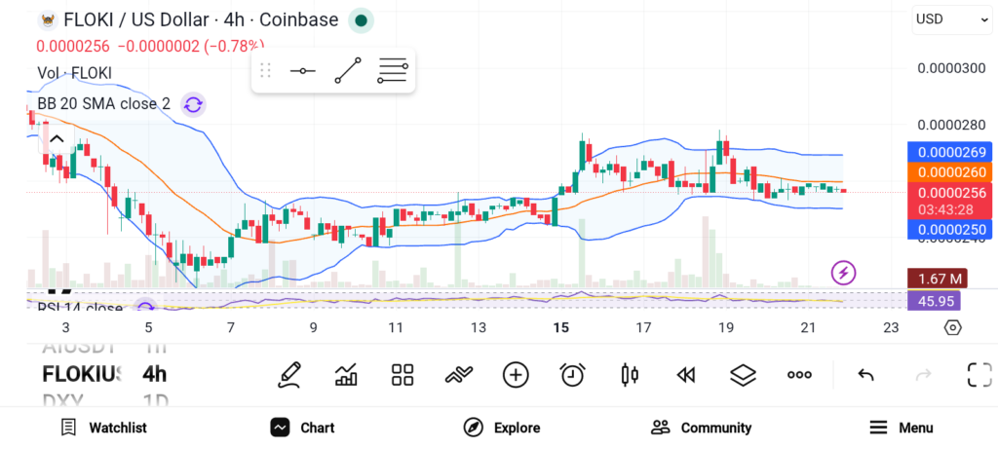
Task: Open chart settings hexagon icon by time axis
Action: [x=953, y=327]
